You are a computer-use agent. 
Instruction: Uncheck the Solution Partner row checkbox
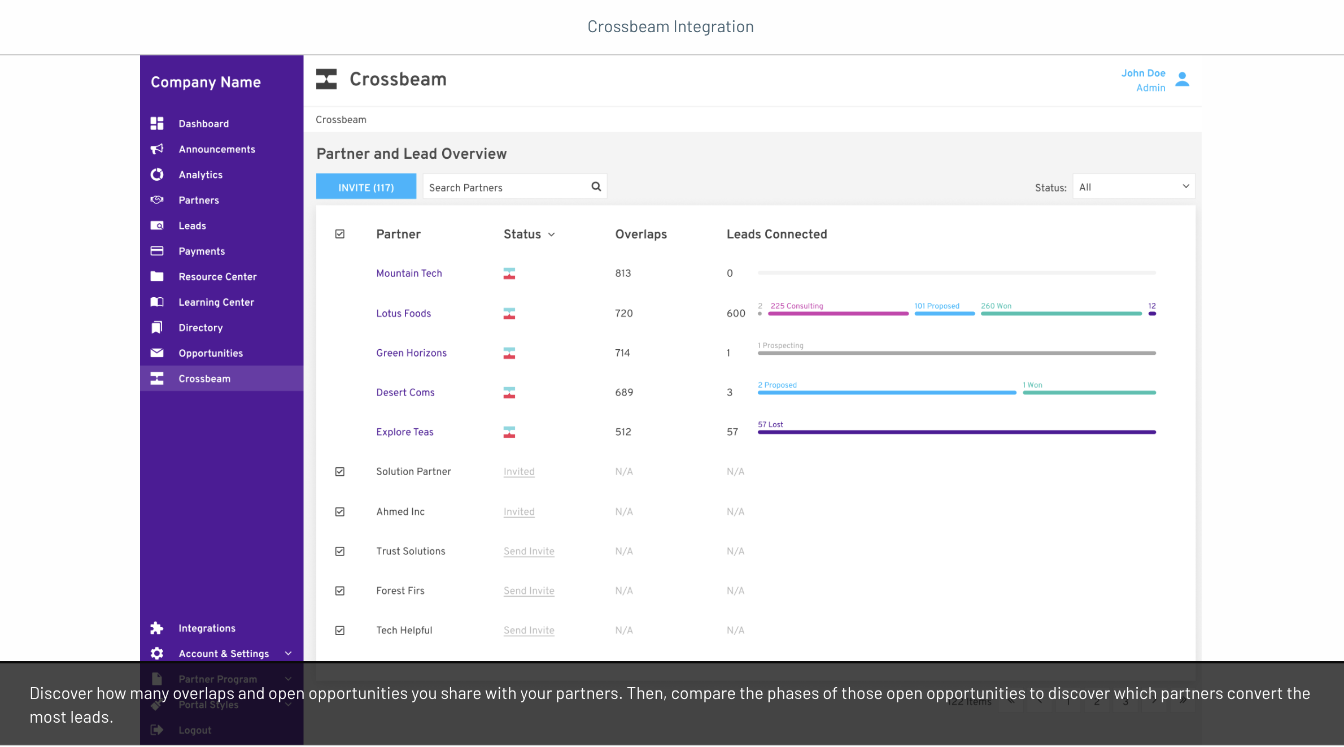(x=340, y=471)
